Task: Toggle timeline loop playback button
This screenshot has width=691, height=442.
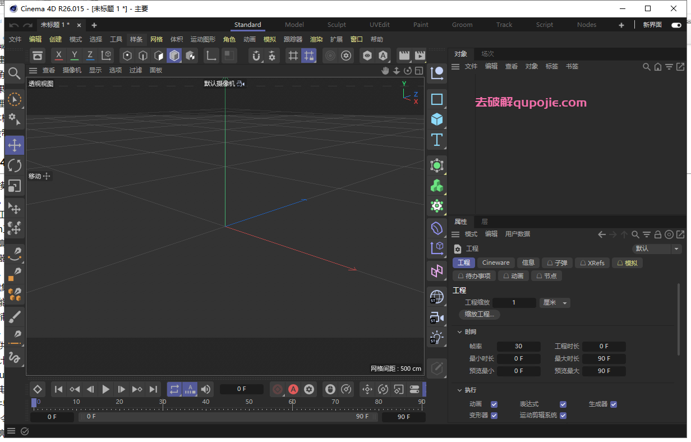Action: (x=174, y=389)
